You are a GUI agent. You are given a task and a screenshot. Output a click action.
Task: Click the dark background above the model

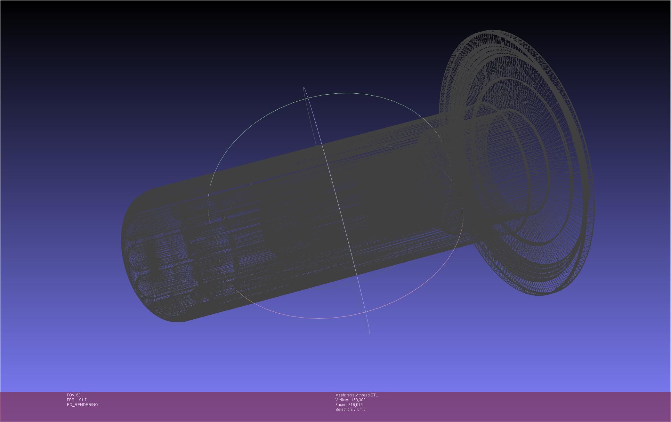click(224, 48)
